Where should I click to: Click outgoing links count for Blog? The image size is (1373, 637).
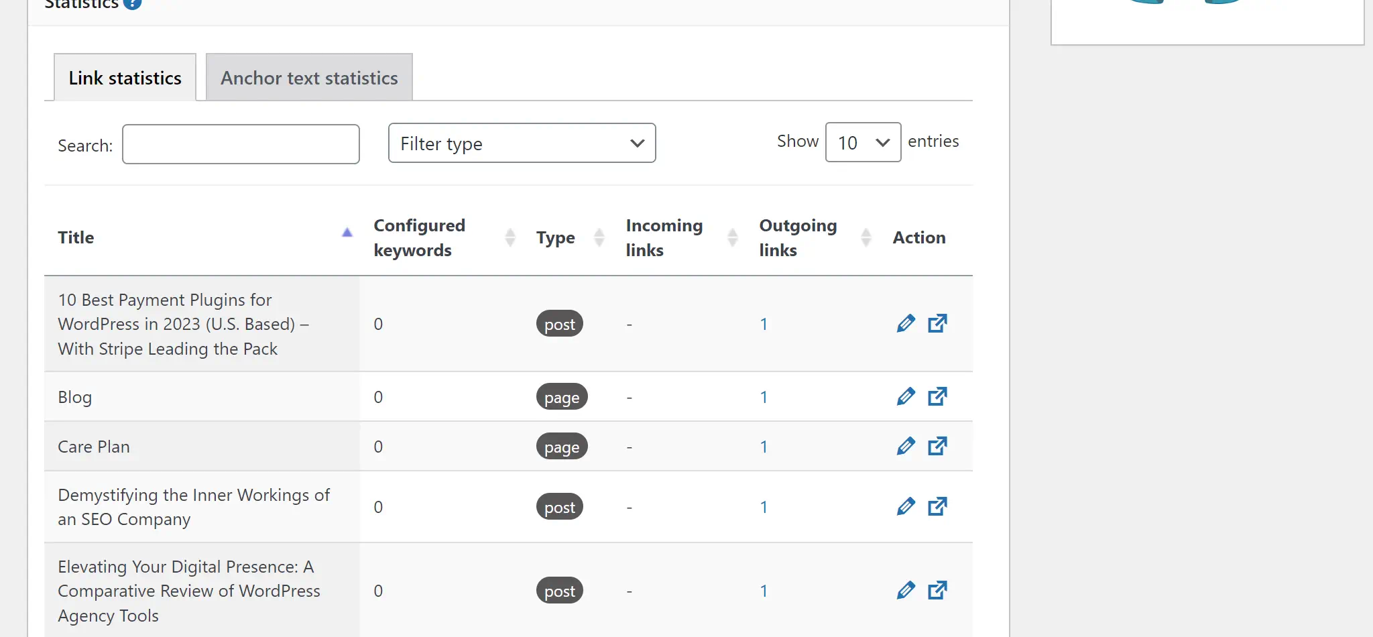764,396
